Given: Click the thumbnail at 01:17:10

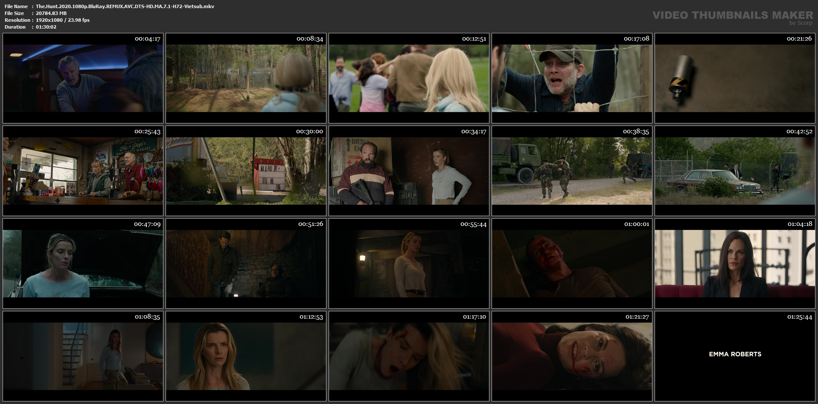Looking at the screenshot, I should tap(409, 356).
